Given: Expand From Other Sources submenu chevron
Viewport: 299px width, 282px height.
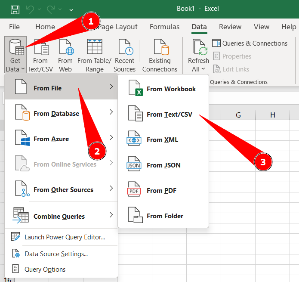Looking at the screenshot, I should click(x=111, y=188).
